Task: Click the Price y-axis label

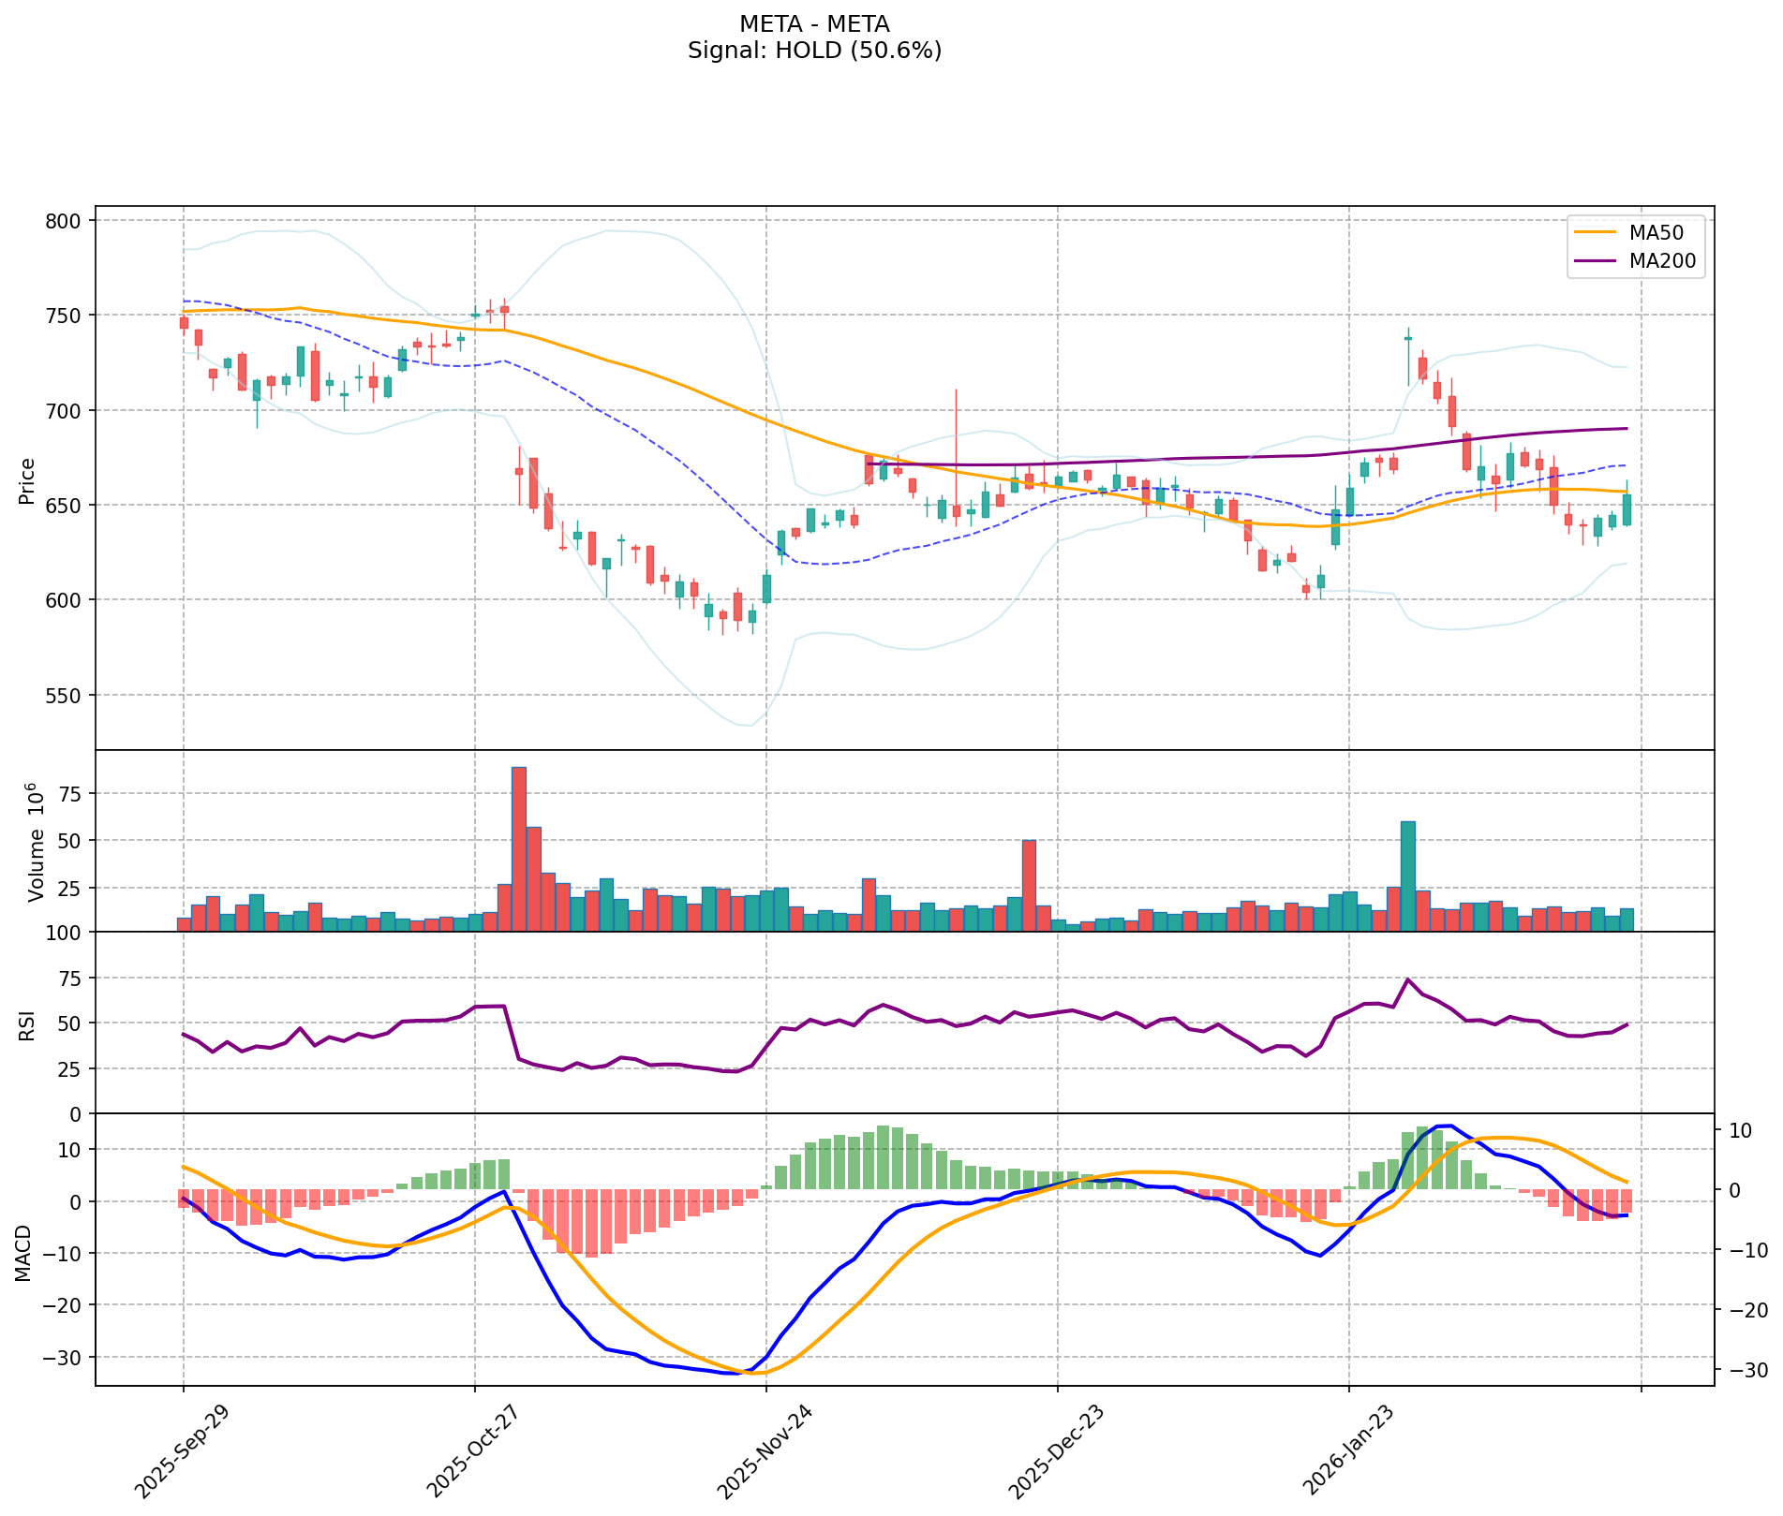Action: coord(27,480)
